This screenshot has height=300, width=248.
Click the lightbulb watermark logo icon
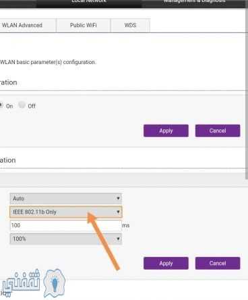pos(55,283)
